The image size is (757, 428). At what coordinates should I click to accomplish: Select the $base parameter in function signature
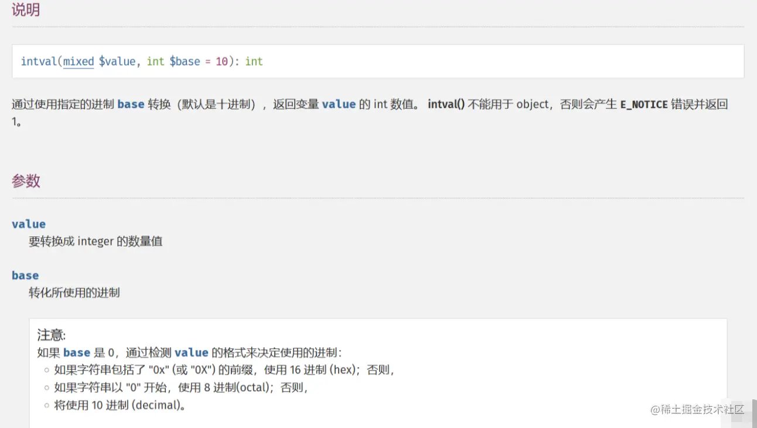tap(185, 62)
